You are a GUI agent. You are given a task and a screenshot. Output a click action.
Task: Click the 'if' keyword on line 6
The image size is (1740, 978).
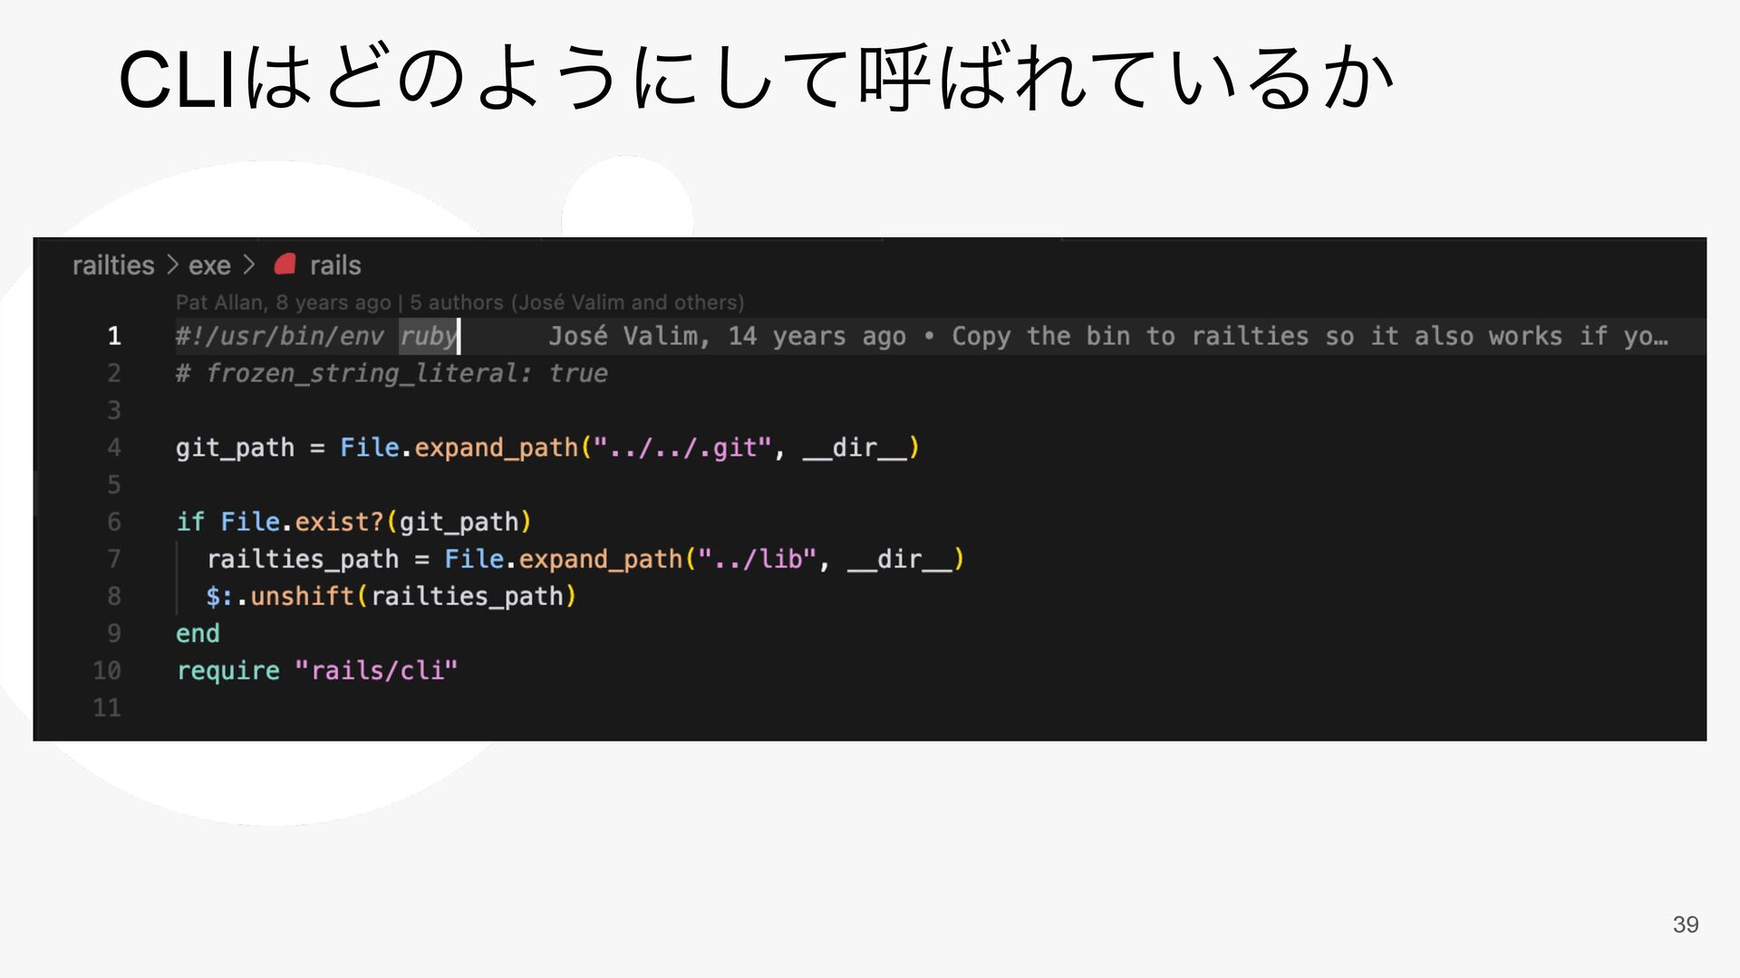(x=190, y=522)
